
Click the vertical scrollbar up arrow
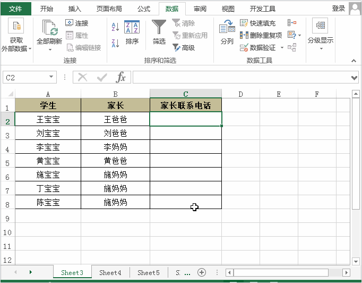click(356, 94)
